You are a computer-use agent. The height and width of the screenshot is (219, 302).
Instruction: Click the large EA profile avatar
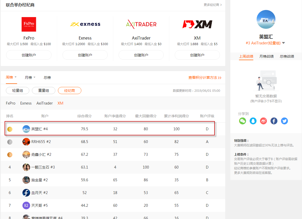click(x=266, y=19)
